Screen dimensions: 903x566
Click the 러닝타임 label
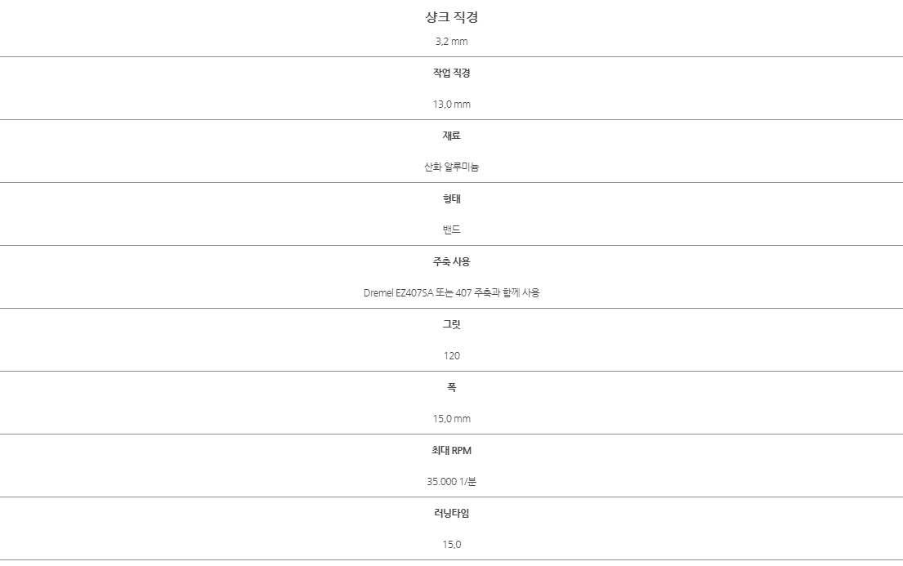pos(451,513)
